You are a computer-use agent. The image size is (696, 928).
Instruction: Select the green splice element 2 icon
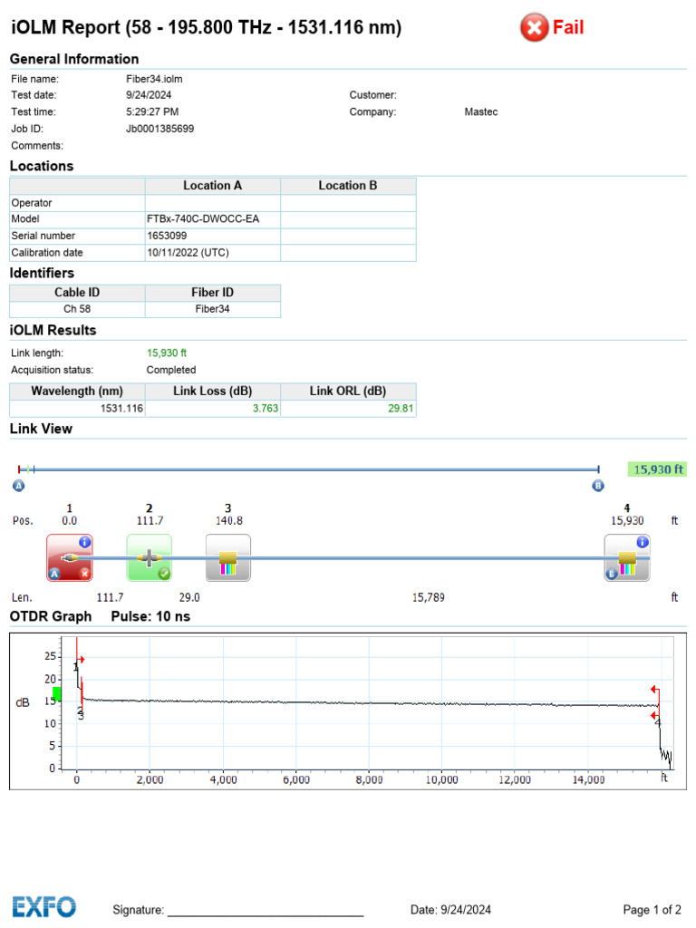(150, 557)
